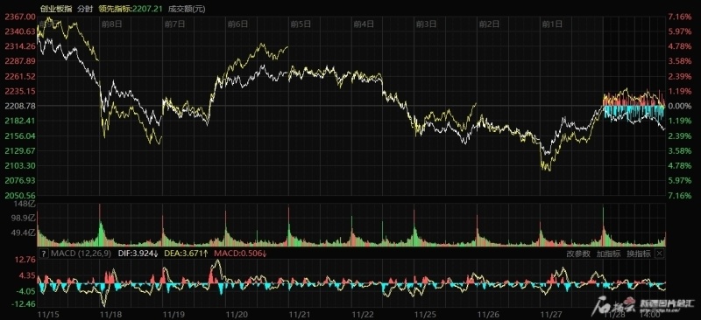Select the 前7日 day marker
This screenshot has width=701, height=320.
(174, 24)
